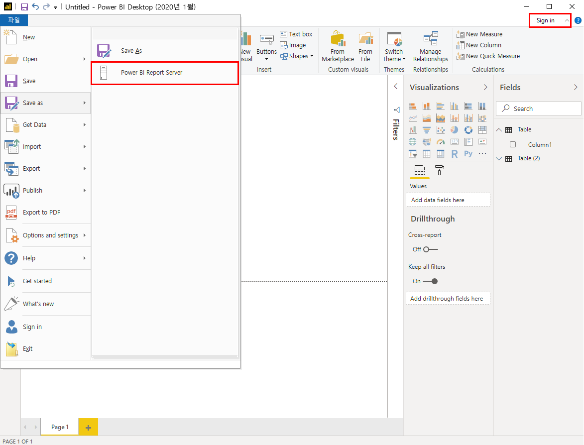The height and width of the screenshot is (445, 584).
Task: Click the 파일 file tab
Action: click(x=14, y=20)
